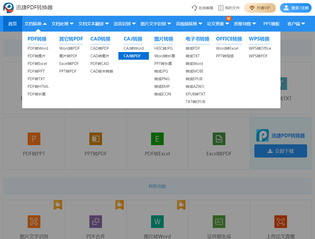Choose WPS转PDF menu entry
The image size is (315, 239).
pos(258,56)
